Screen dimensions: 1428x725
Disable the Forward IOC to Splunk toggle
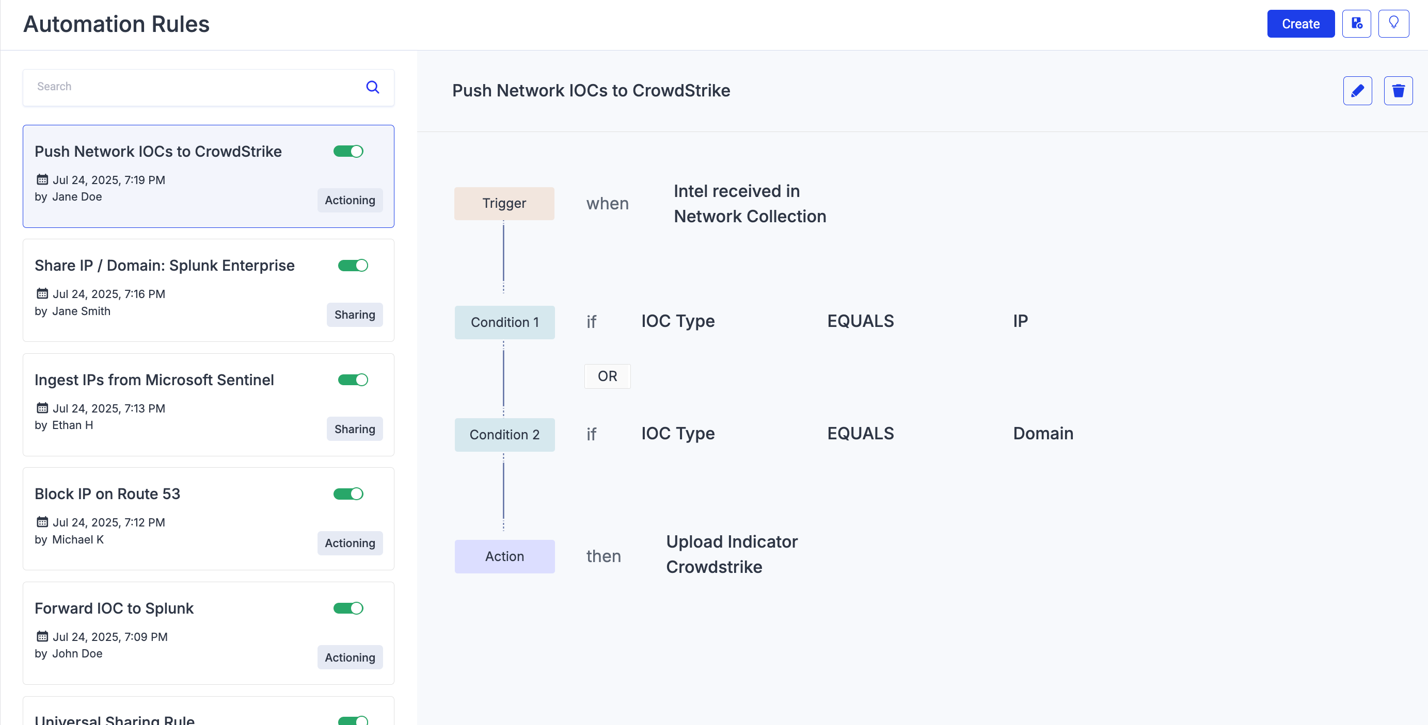pyautogui.click(x=348, y=608)
